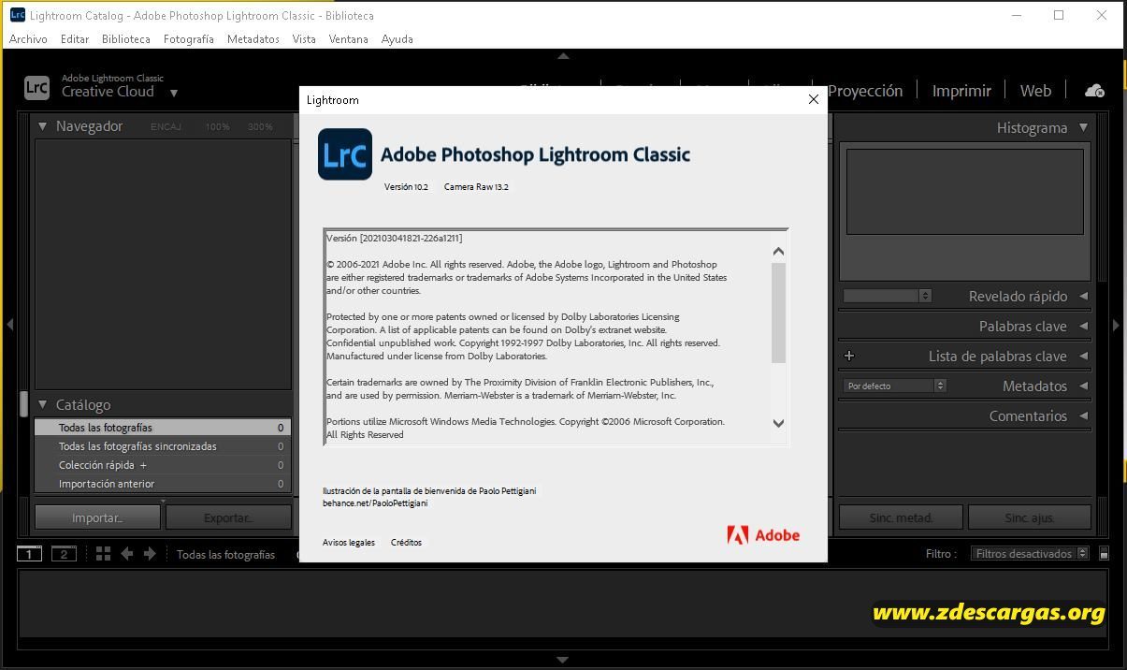
Task: Click the Exportar button
Action: click(x=228, y=517)
